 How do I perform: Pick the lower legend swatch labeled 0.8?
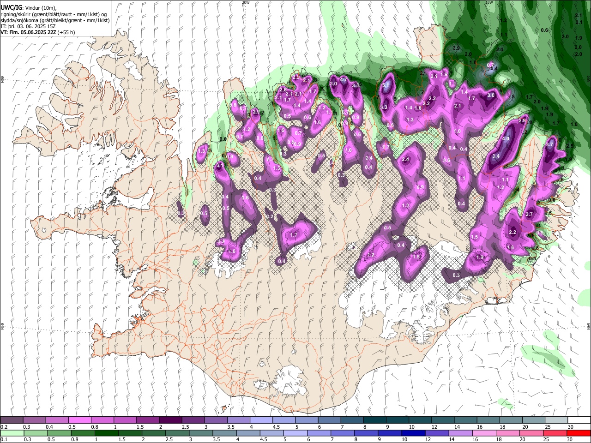(x=83, y=433)
